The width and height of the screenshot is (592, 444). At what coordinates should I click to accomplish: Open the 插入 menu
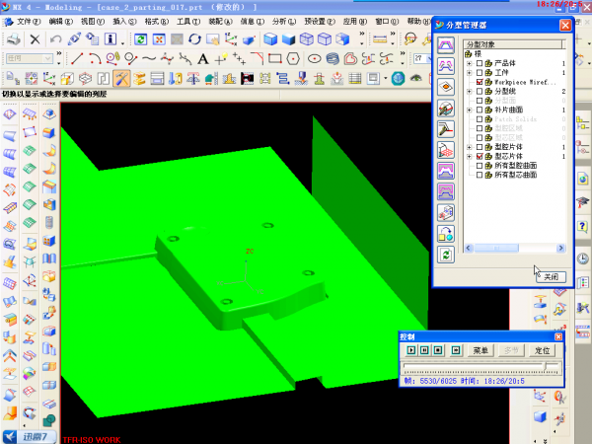click(124, 22)
